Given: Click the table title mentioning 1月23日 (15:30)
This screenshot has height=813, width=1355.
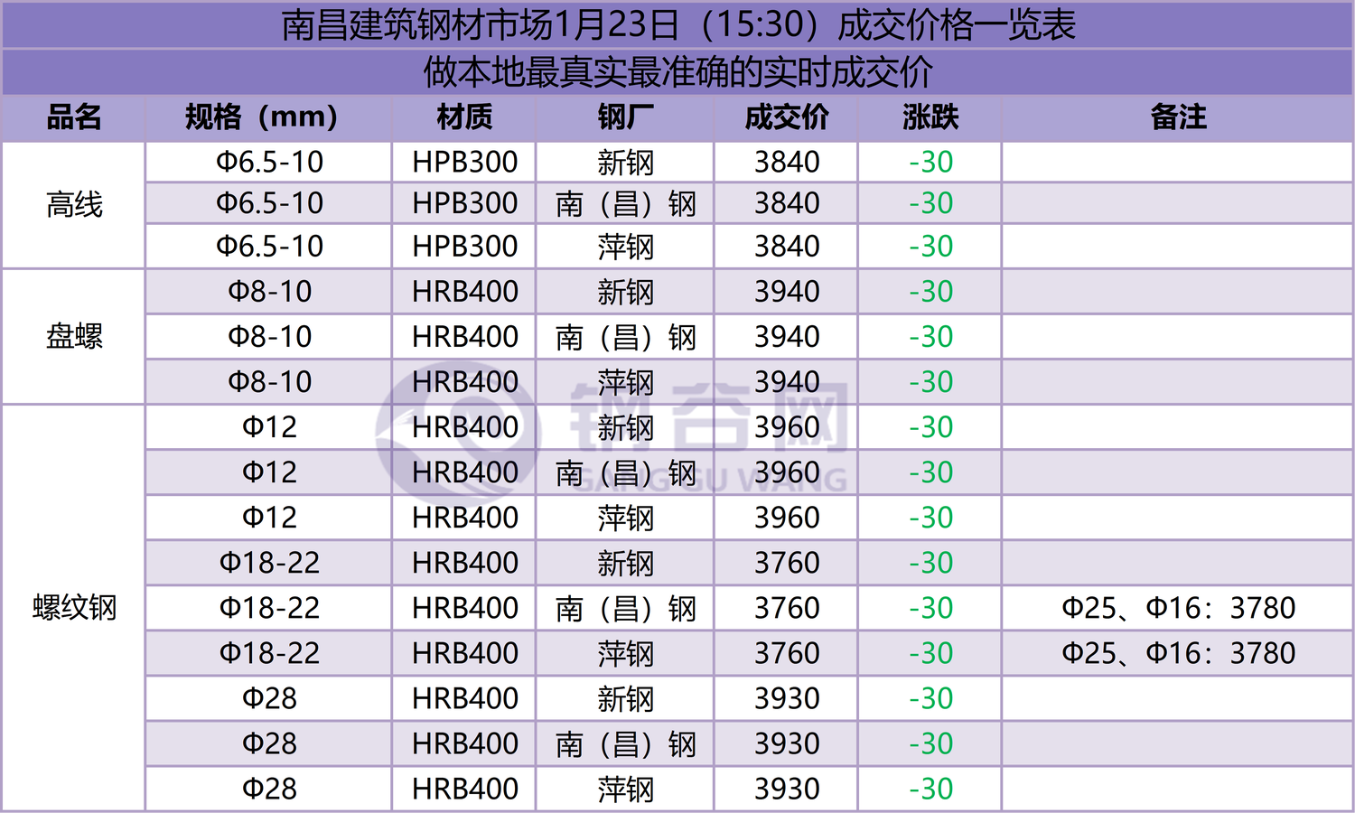Looking at the screenshot, I should (678, 25).
